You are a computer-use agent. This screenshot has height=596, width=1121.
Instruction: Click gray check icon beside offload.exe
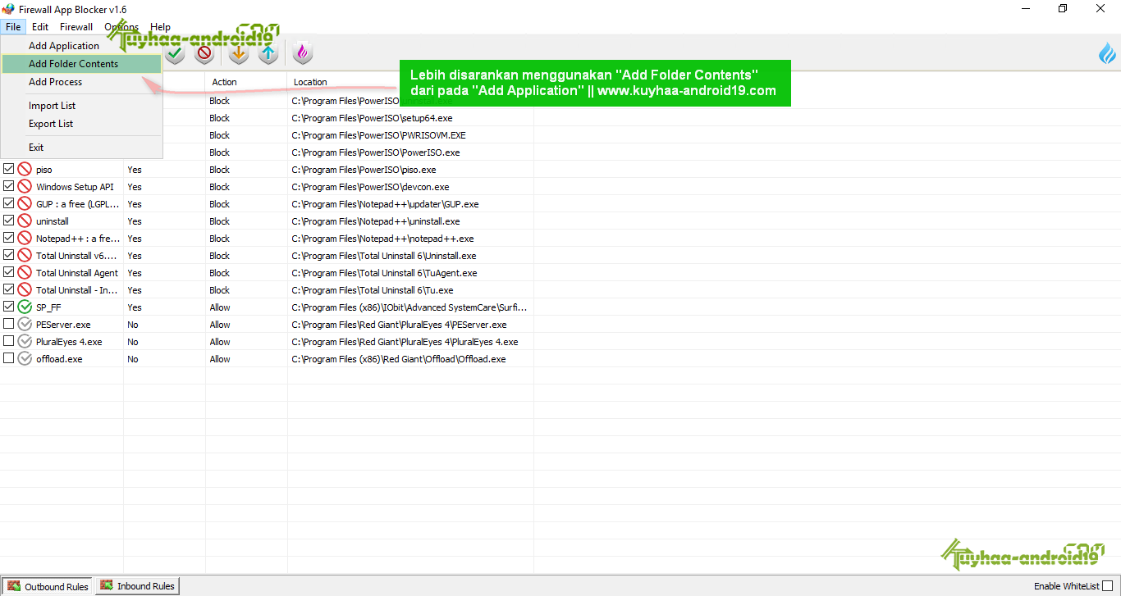(x=25, y=359)
